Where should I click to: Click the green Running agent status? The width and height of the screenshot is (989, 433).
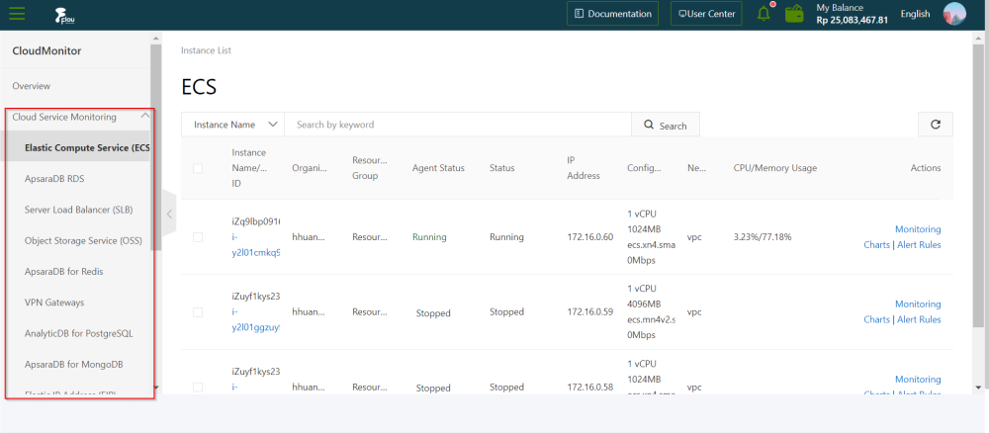pos(429,237)
